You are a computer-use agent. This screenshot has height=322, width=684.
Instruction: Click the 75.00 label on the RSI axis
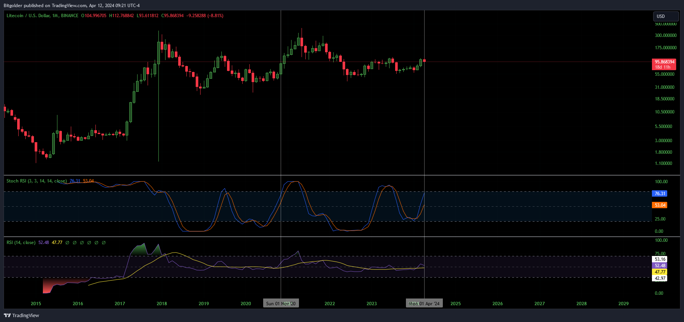tap(660, 254)
